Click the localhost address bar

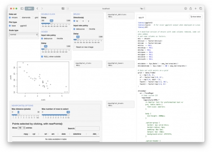coord(106,9)
